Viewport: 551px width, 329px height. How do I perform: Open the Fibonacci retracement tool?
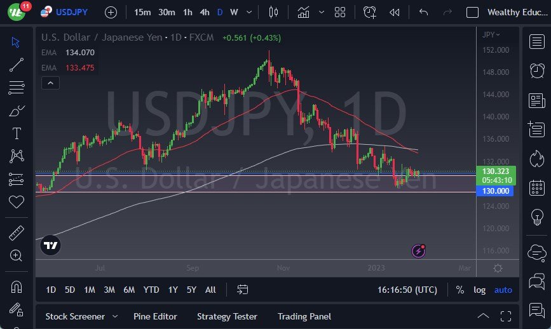coord(16,87)
